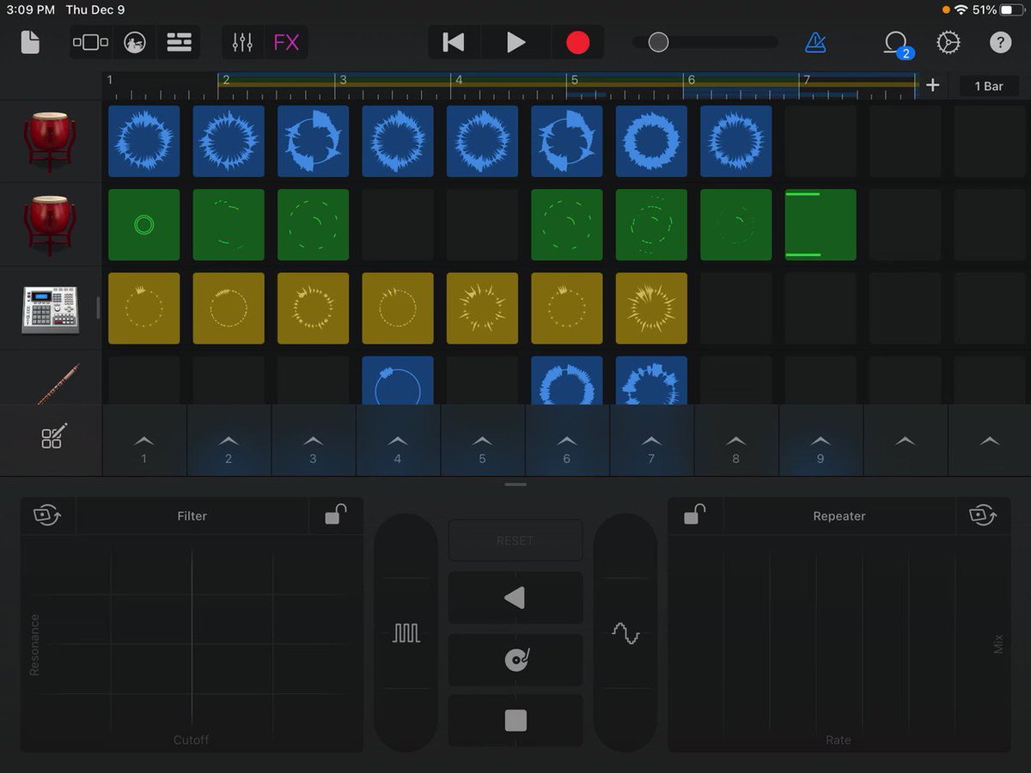This screenshot has width=1031, height=773.
Task: Toggle the Filter pad lock
Action: (336, 515)
